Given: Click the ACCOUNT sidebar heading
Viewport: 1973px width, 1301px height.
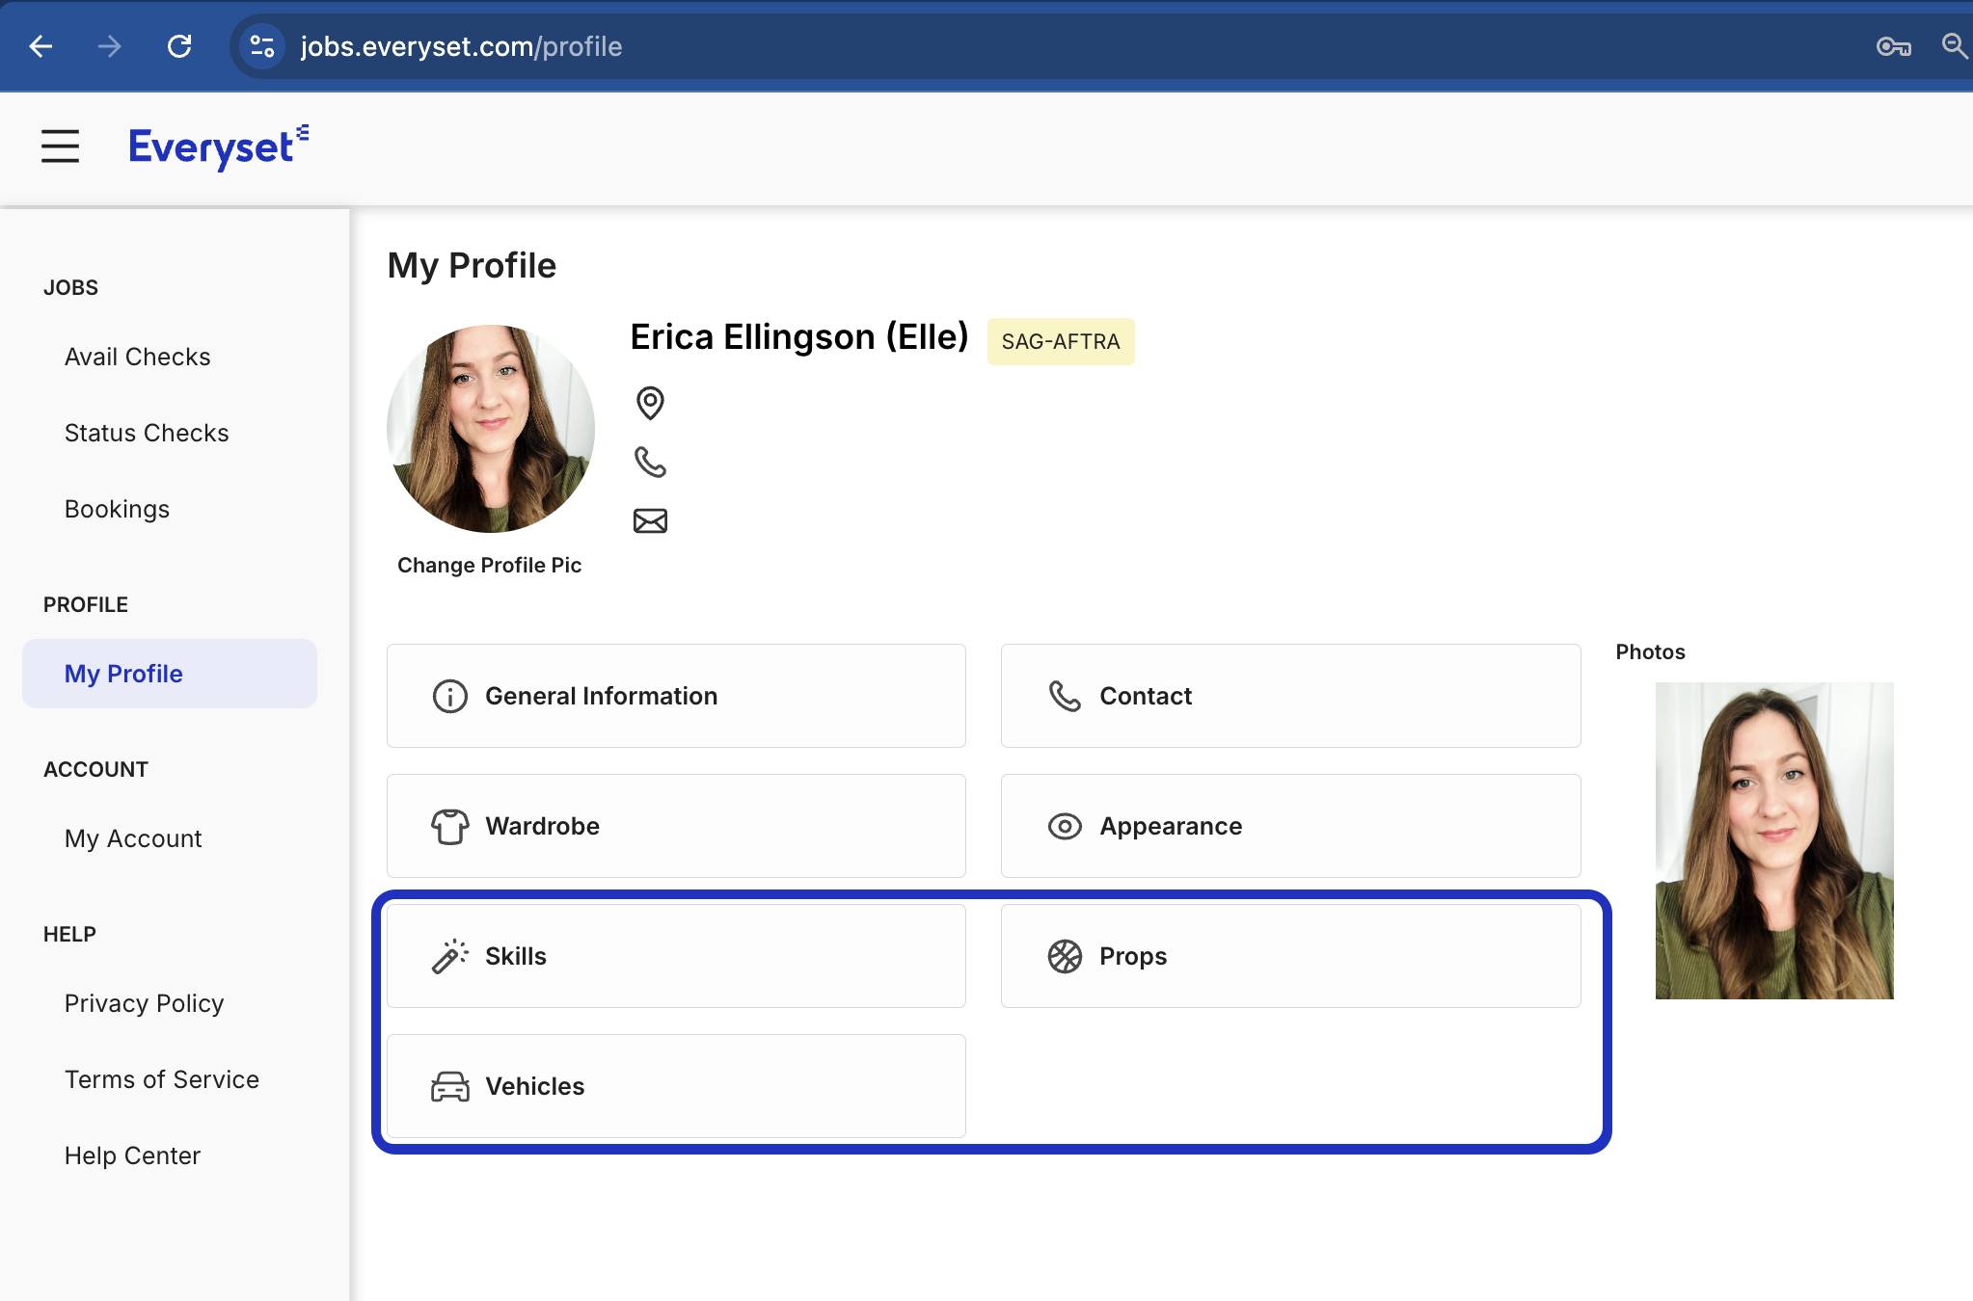Looking at the screenshot, I should coord(95,769).
